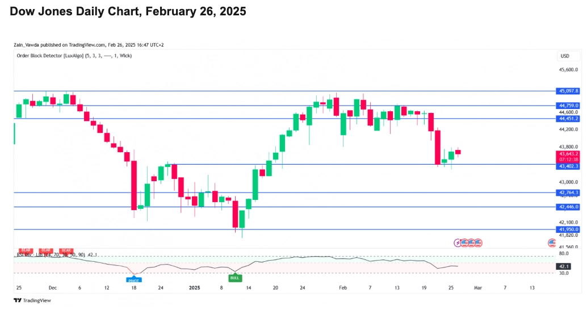587x318 pixels.
Task: Click the blue PIVOT marker on RSI
Action: 133,279
